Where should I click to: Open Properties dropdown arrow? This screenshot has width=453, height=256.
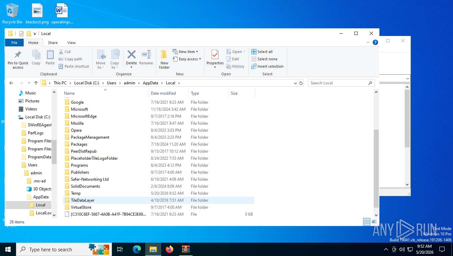tap(215, 67)
